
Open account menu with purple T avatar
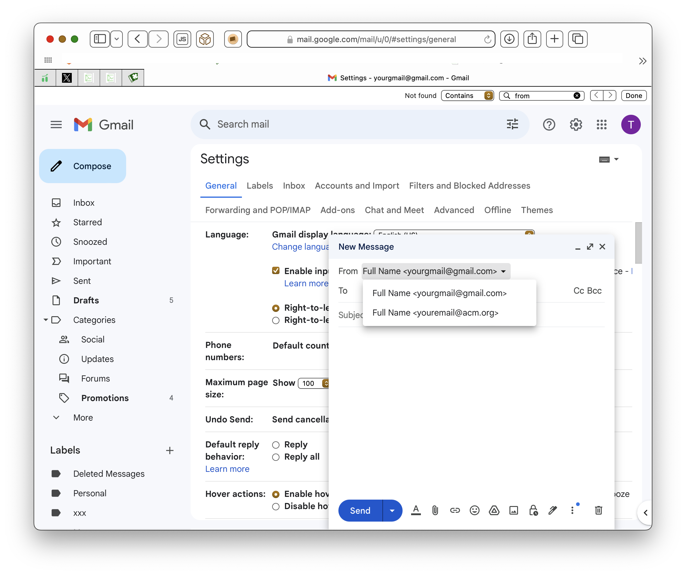point(630,124)
